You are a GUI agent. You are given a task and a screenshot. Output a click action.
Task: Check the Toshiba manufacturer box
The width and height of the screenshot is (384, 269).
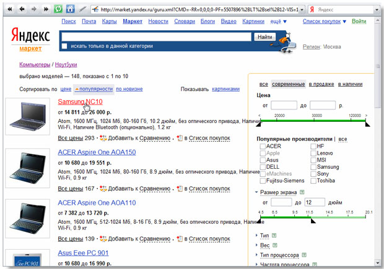[x=313, y=181]
